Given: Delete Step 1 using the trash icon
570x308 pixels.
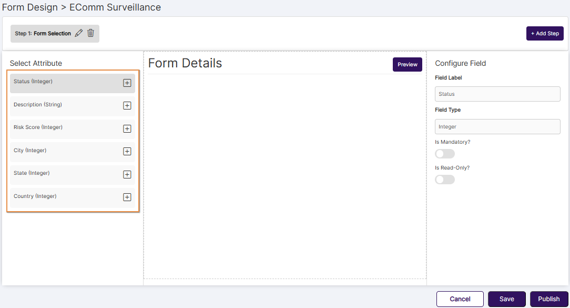Looking at the screenshot, I should (90, 33).
